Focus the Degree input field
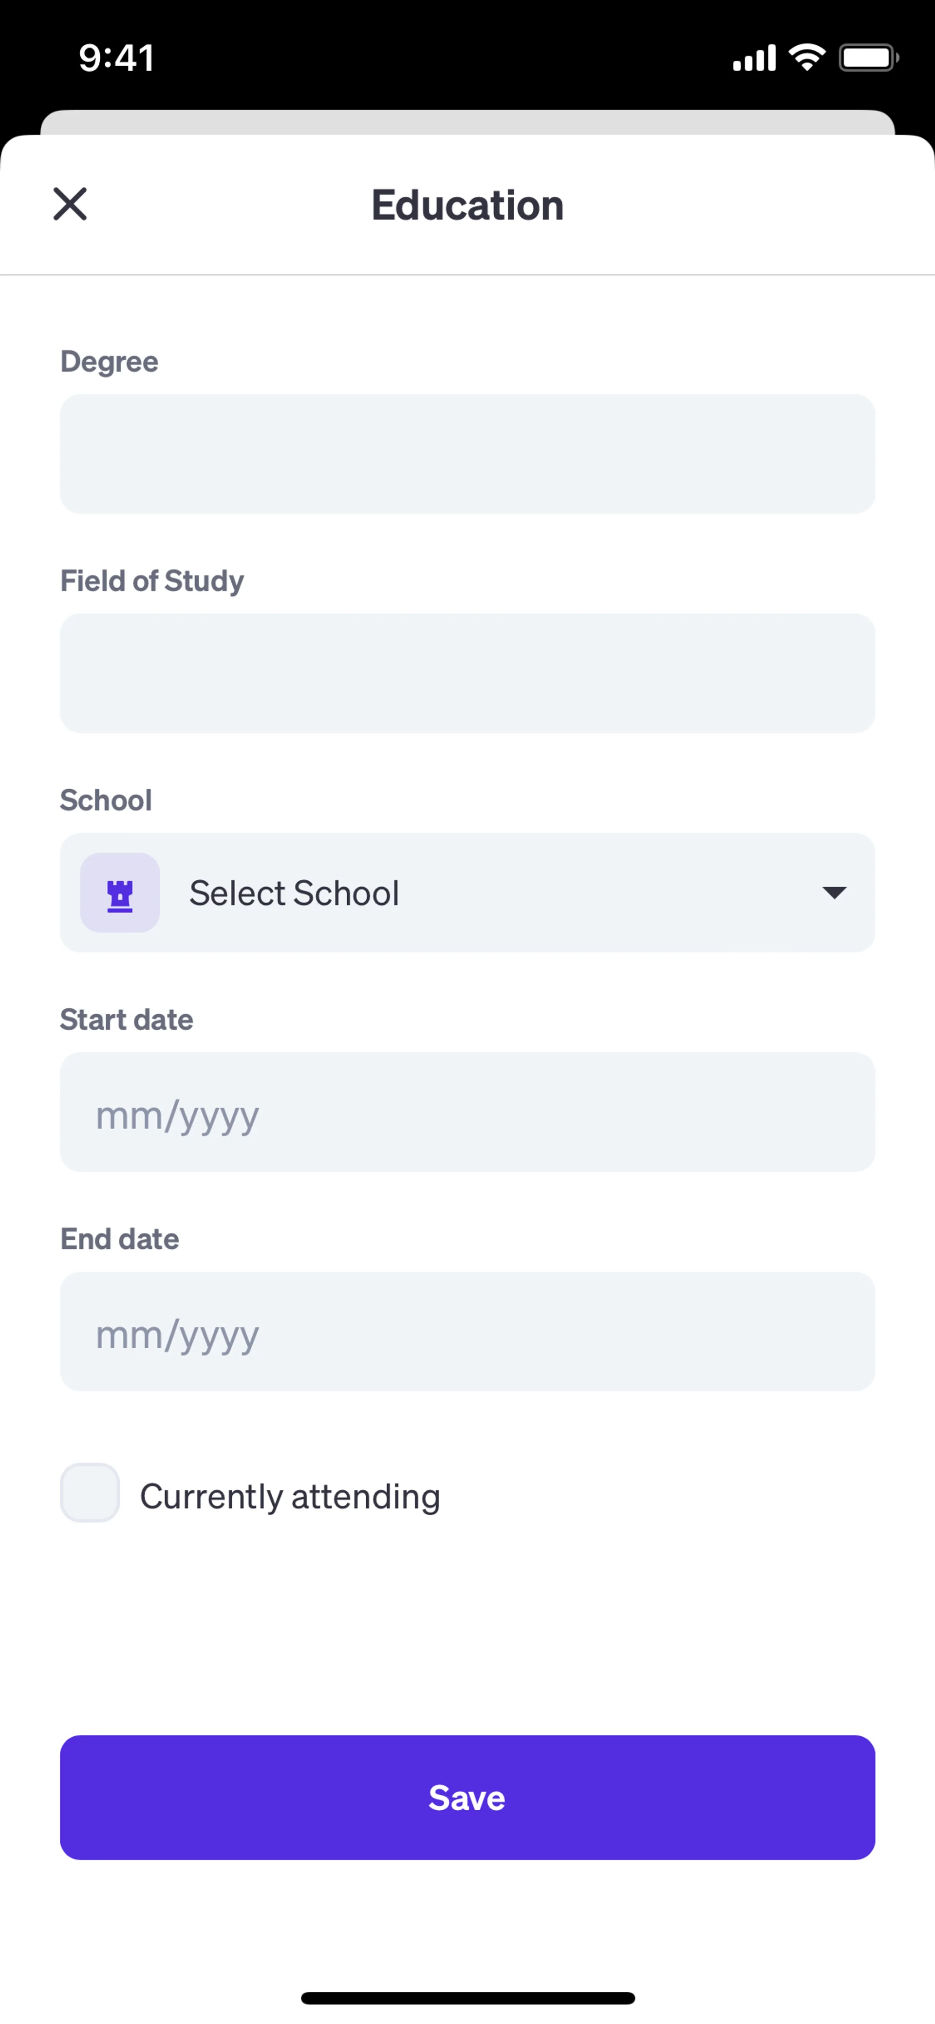935x2024 pixels. [x=467, y=454]
